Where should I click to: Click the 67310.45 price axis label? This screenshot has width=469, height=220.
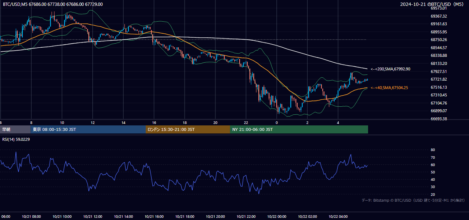(439, 95)
